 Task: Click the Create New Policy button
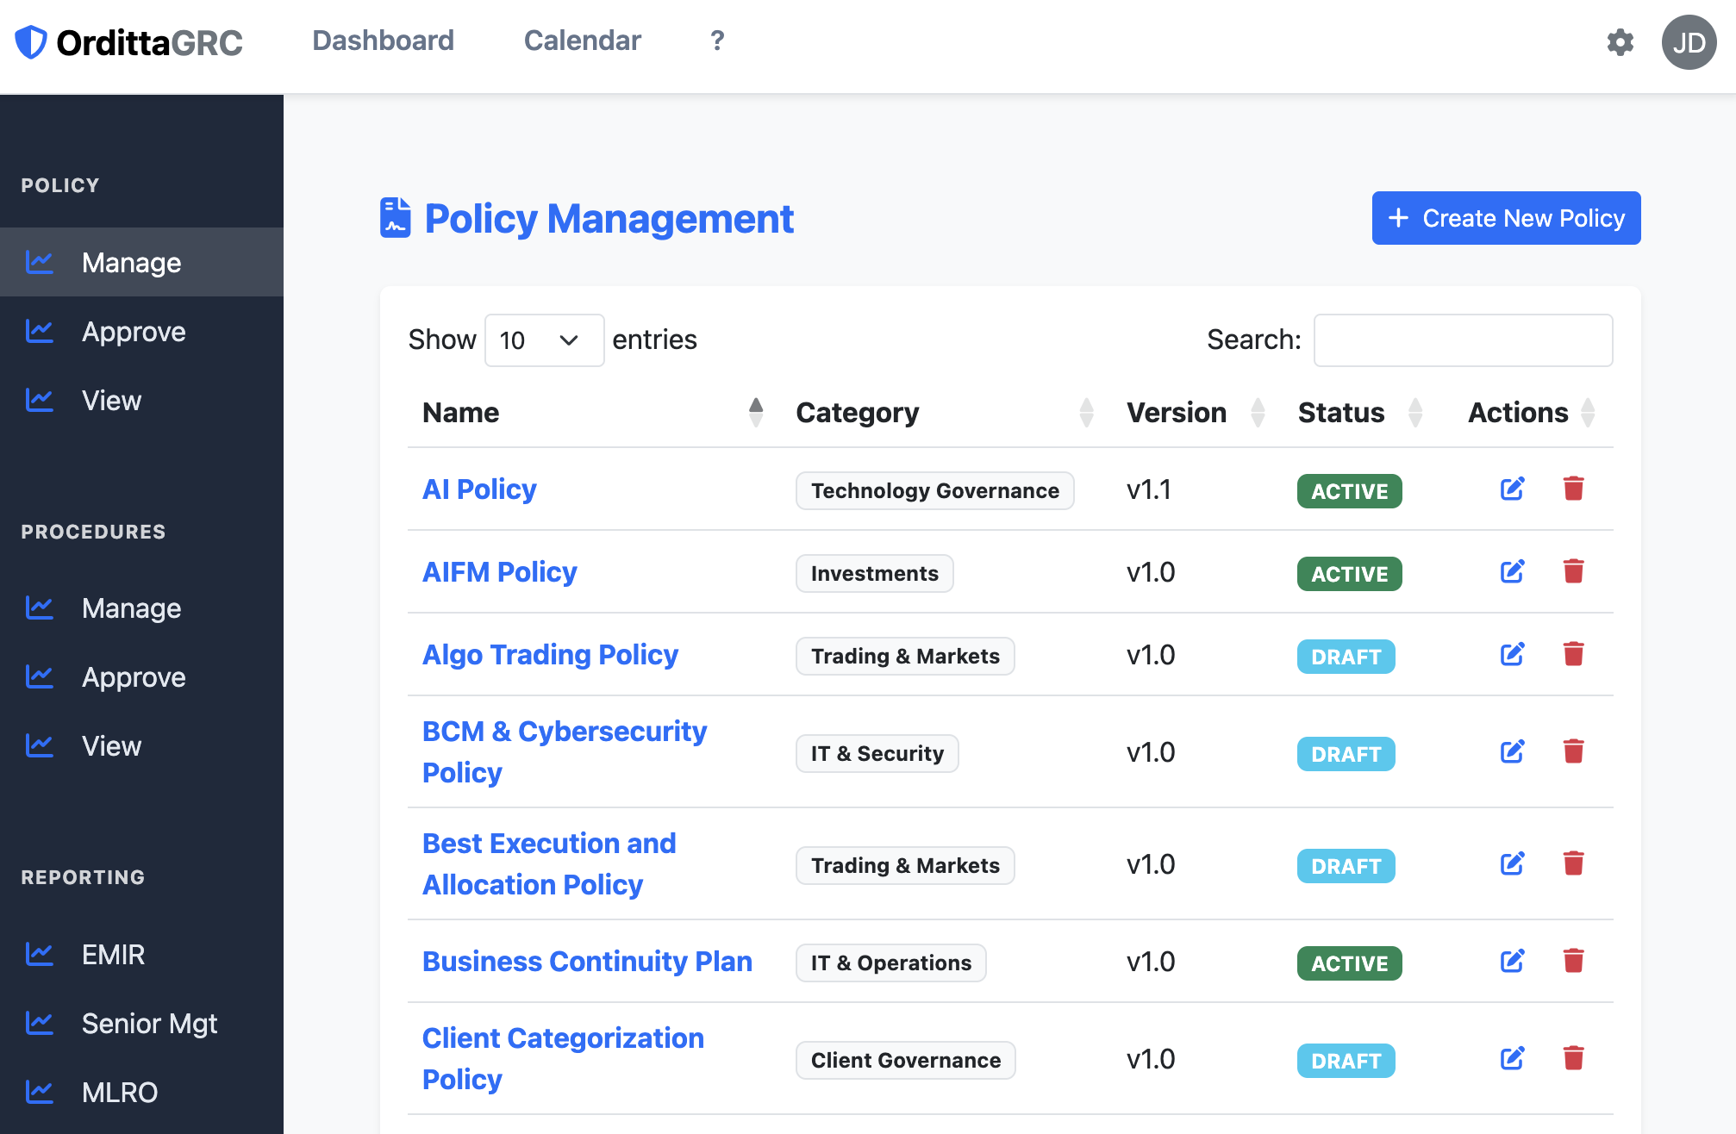coord(1506,218)
